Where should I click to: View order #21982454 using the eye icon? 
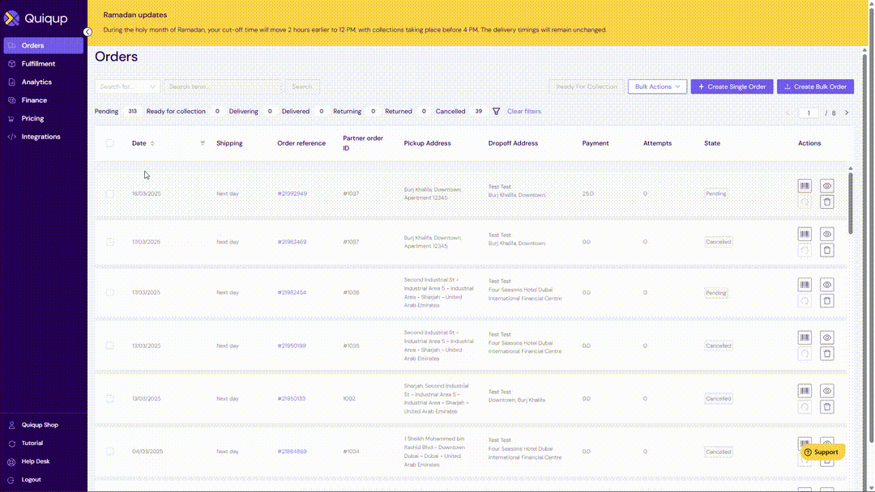click(x=827, y=285)
